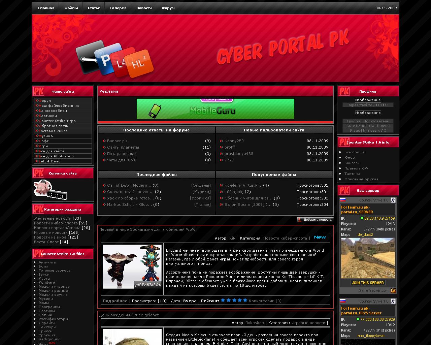Screen dimensions: 431x345
Task: Click the piggy bank donation counter image
Action: click(x=51, y=190)
